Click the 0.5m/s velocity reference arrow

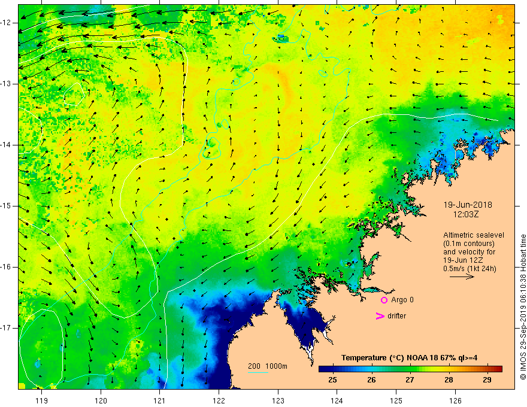tap(462, 277)
